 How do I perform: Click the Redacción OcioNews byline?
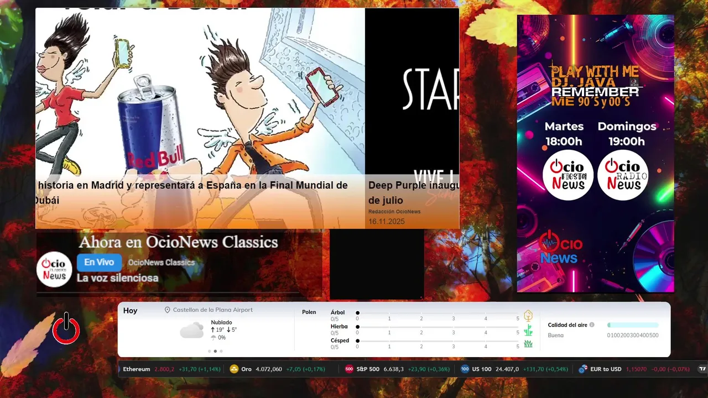click(394, 212)
